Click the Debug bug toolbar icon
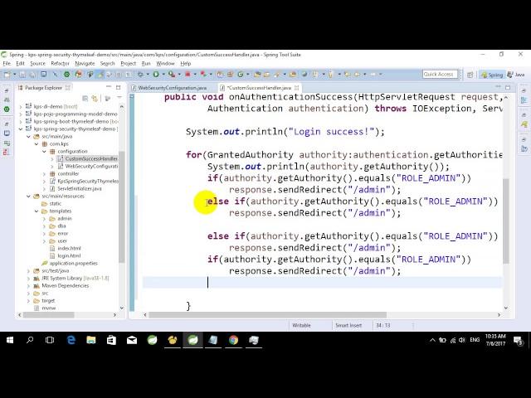Screen dimensions: 531x398 [140, 74]
